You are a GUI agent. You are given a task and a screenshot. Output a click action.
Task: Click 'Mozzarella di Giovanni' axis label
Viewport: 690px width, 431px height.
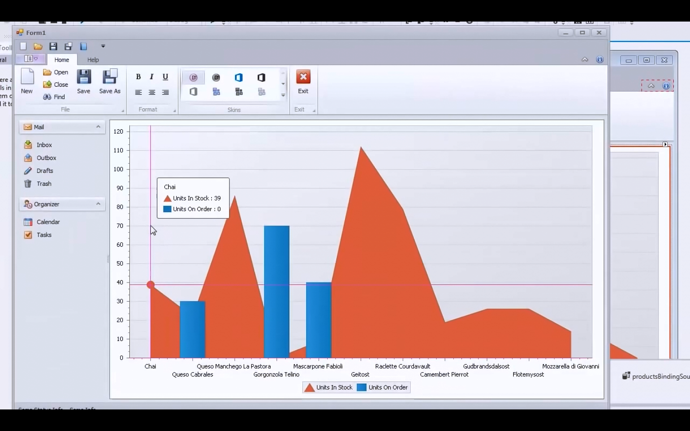[571, 366]
